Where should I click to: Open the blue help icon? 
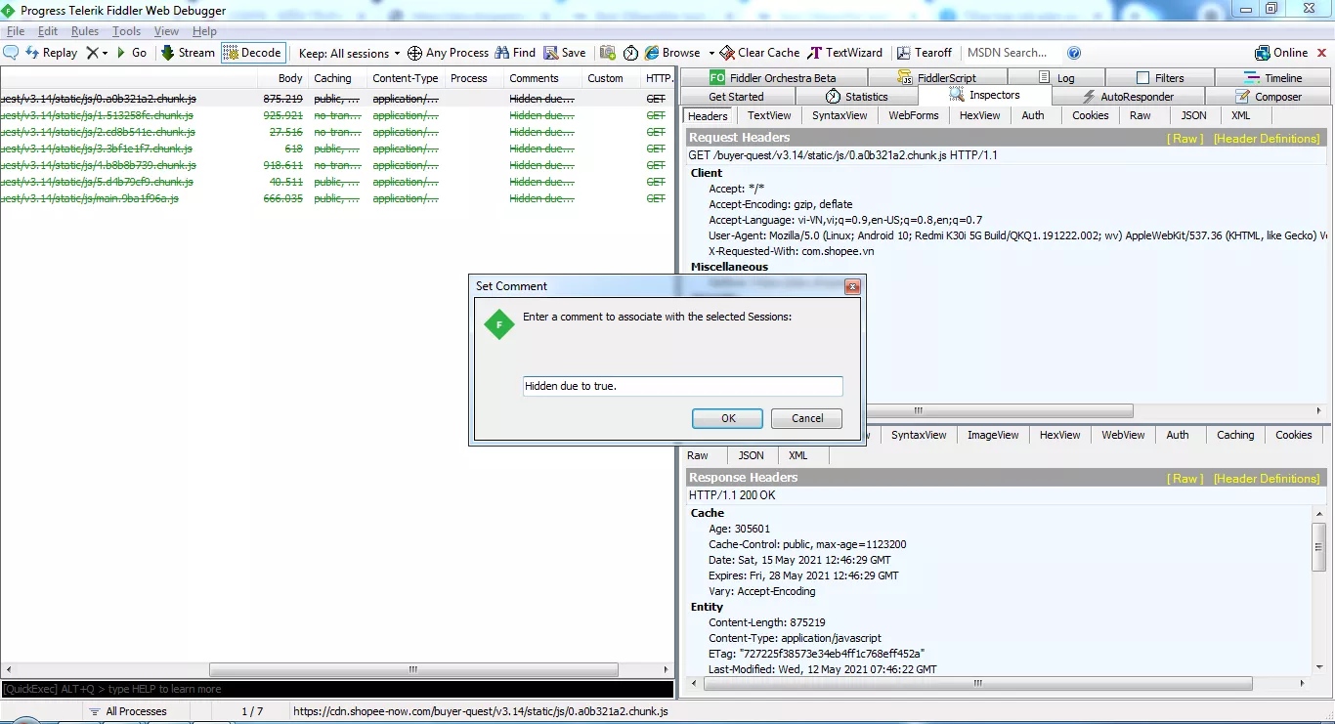coord(1074,53)
